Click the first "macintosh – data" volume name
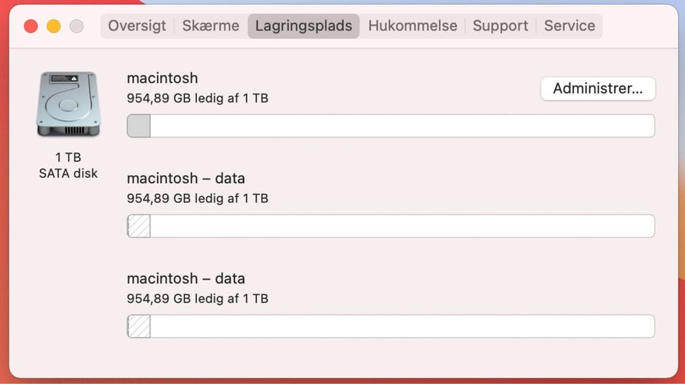The image size is (685, 384). click(186, 179)
